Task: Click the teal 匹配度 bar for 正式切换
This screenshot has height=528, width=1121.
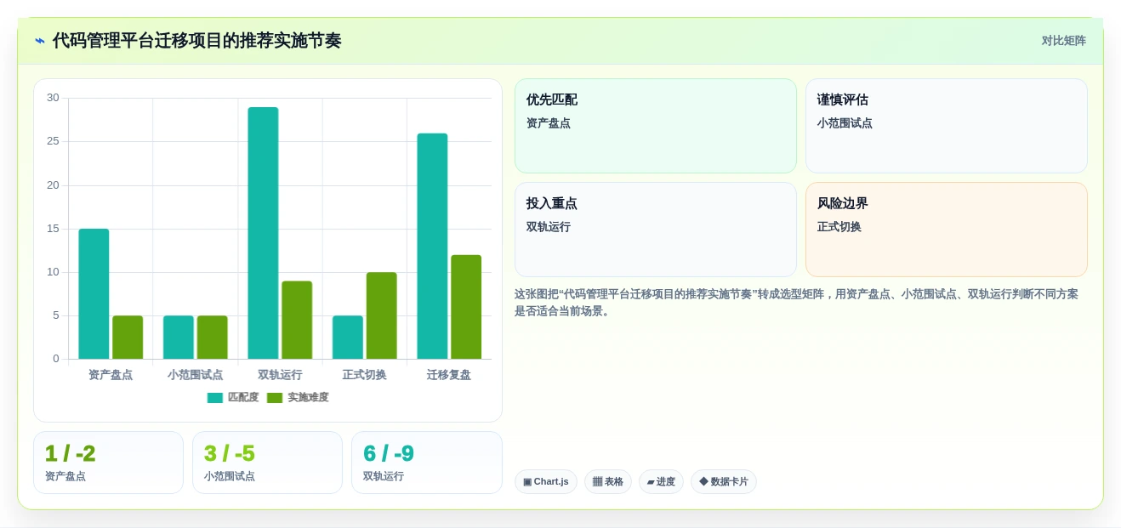Action: tap(348, 338)
